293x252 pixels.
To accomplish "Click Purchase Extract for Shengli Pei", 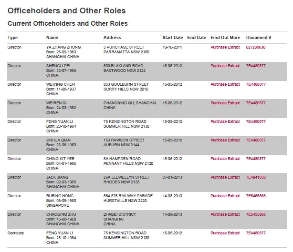I will (225, 66).
